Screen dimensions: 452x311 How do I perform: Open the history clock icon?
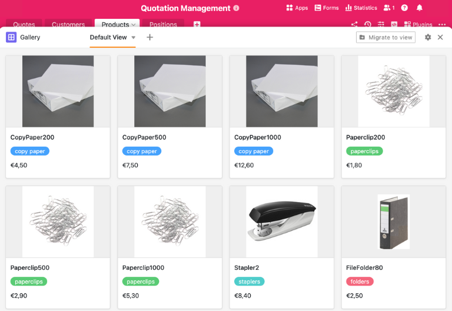[x=368, y=25]
